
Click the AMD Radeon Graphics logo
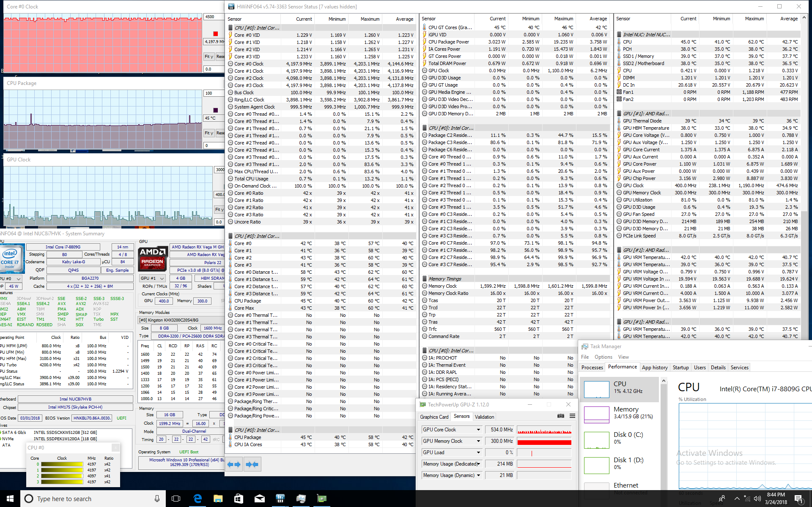click(152, 258)
